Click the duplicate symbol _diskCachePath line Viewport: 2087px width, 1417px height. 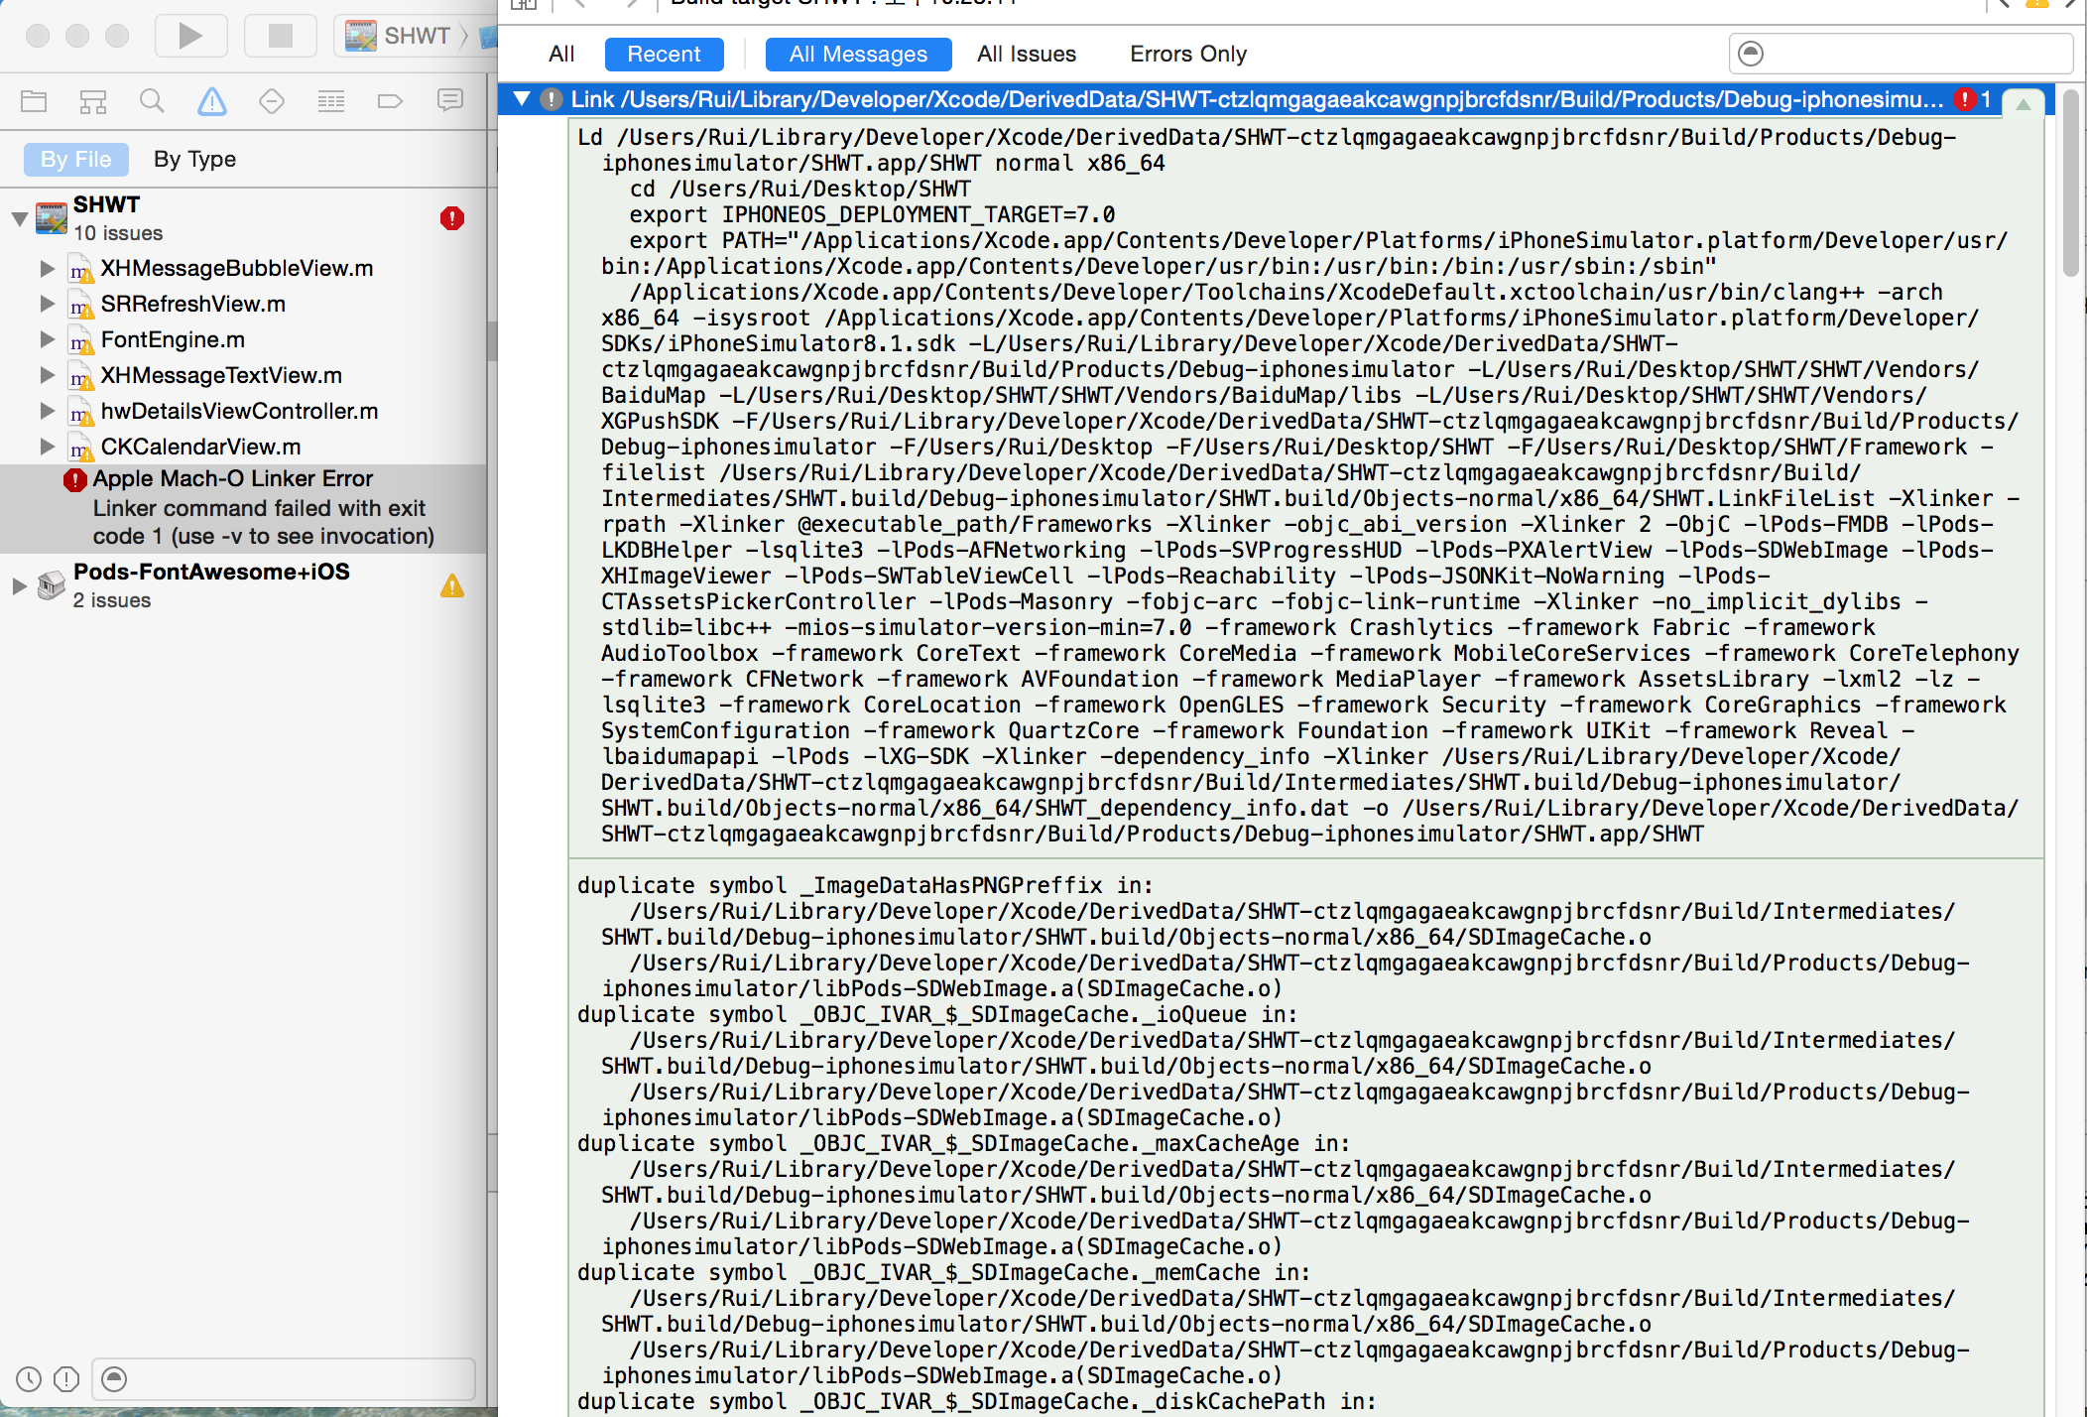click(x=977, y=1401)
